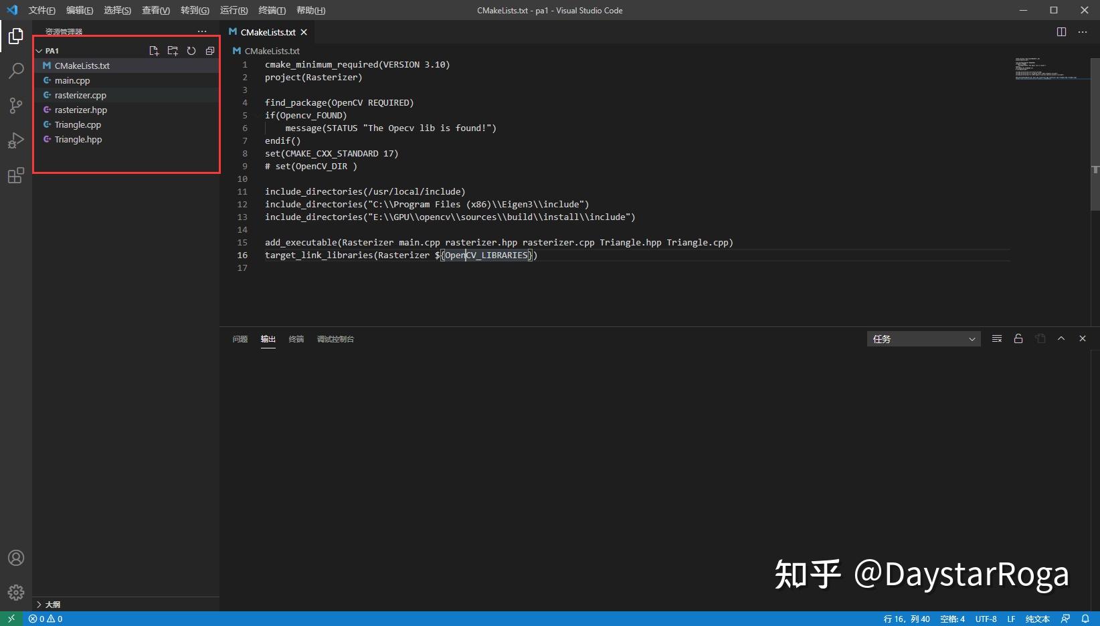Collapse the PA1 folder tree
This screenshot has height=626, width=1100.
tap(39, 50)
